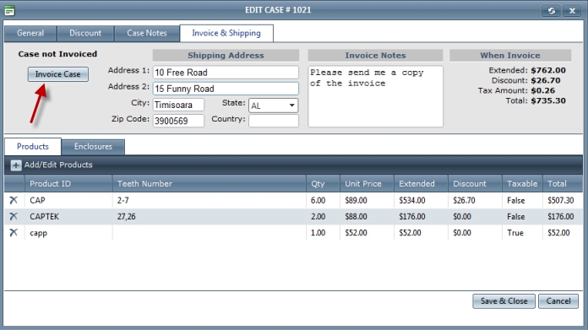The height and width of the screenshot is (330, 588).
Task: Switch to the Enclosures sub-tab
Action: (93, 147)
